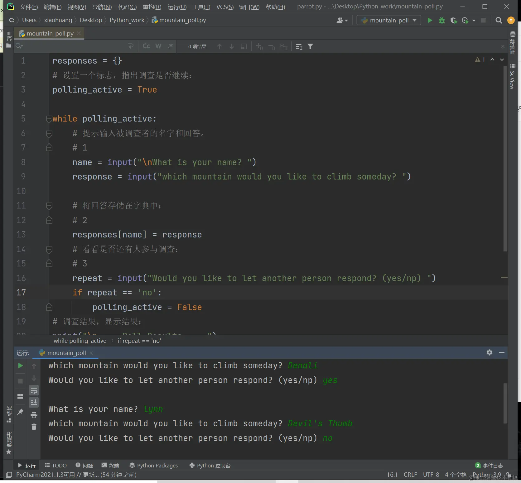Open the VCS(S) menu

click(225, 7)
